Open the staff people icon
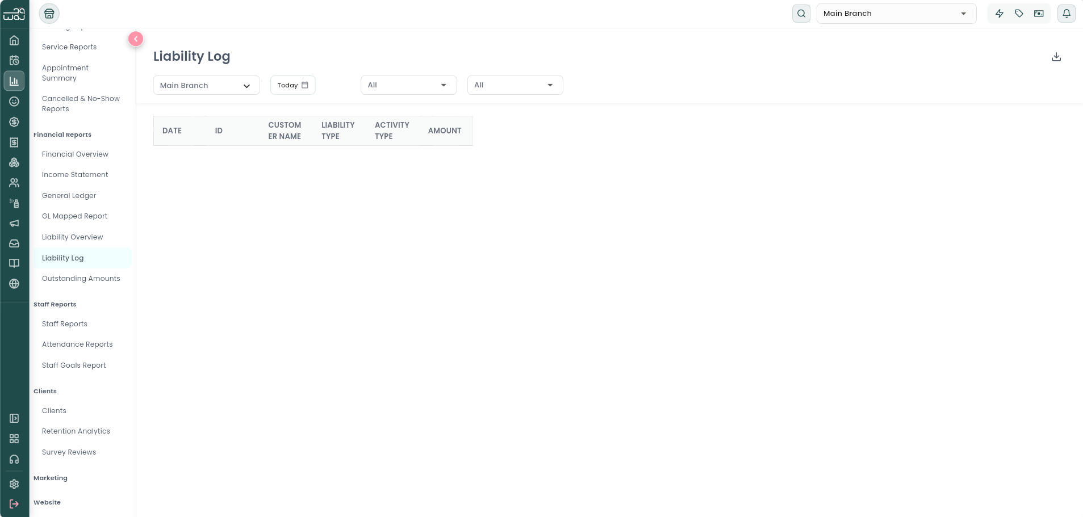 (x=14, y=183)
